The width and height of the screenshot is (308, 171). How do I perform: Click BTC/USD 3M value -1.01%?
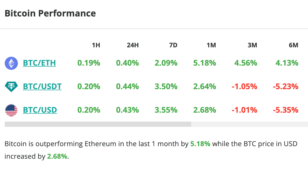click(x=244, y=110)
